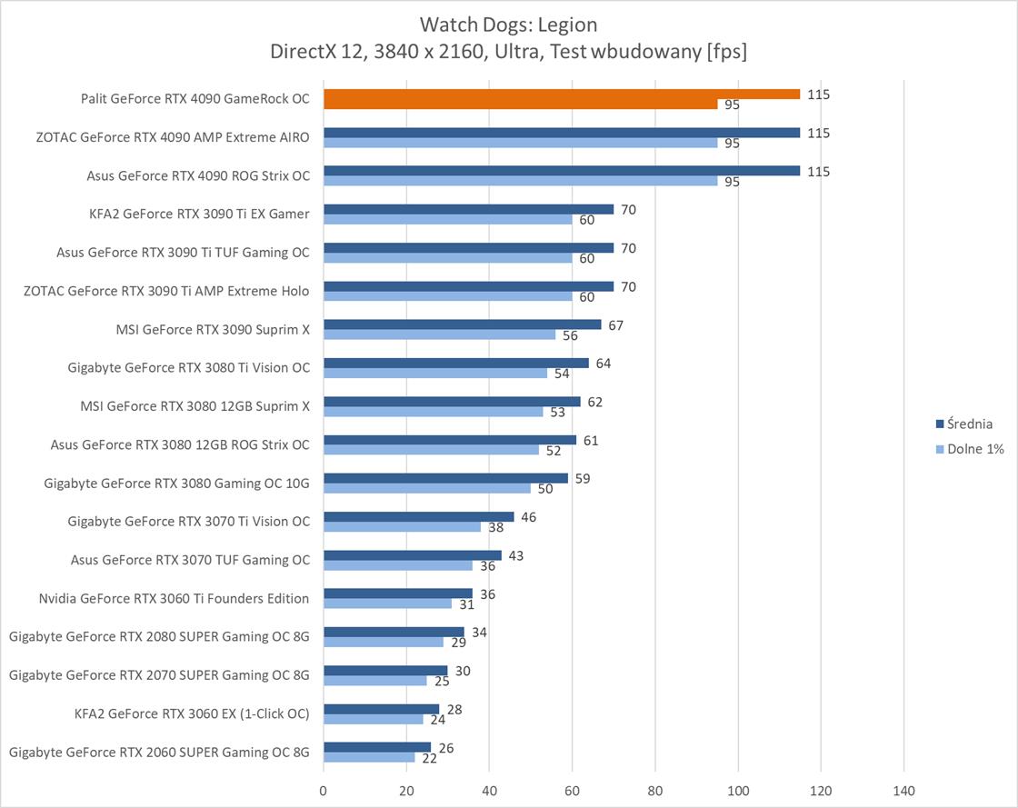Select the chart title 'Watch Dogs: Legion'
The width and height of the screenshot is (1018, 808).
pyautogui.click(x=508, y=25)
